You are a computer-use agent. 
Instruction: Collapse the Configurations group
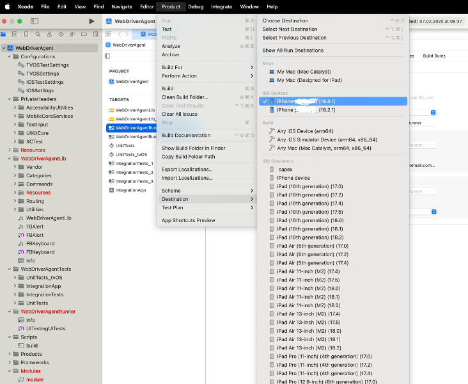click(9, 56)
